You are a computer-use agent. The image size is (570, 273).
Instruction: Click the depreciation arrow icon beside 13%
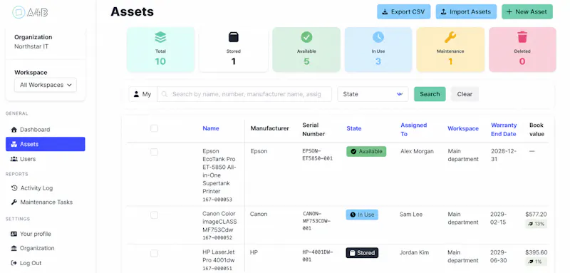530,224
